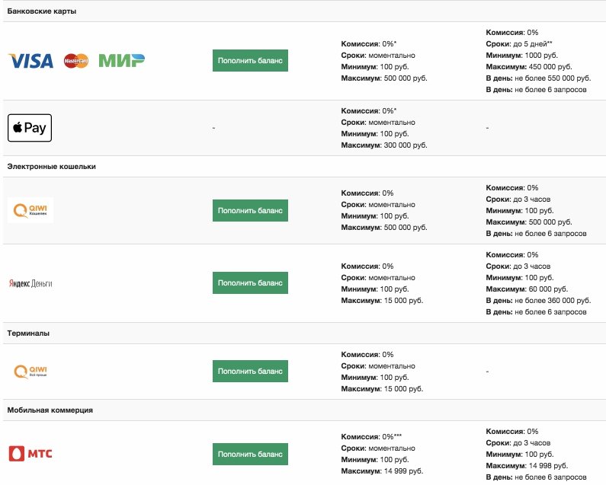Image resolution: width=606 pixels, height=485 pixels.
Task: Click the Яндекс Деньги logo
Action: [x=30, y=283]
